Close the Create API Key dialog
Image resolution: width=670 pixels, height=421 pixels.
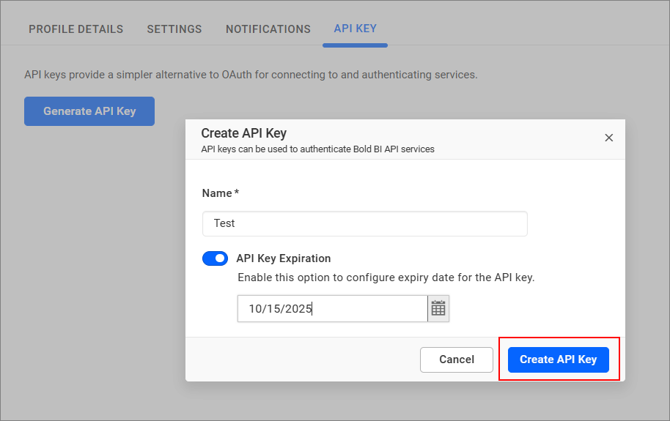click(x=609, y=138)
